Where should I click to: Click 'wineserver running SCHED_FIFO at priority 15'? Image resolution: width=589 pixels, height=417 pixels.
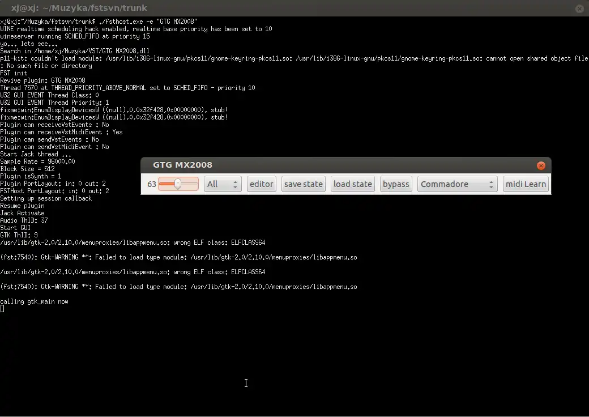point(75,36)
